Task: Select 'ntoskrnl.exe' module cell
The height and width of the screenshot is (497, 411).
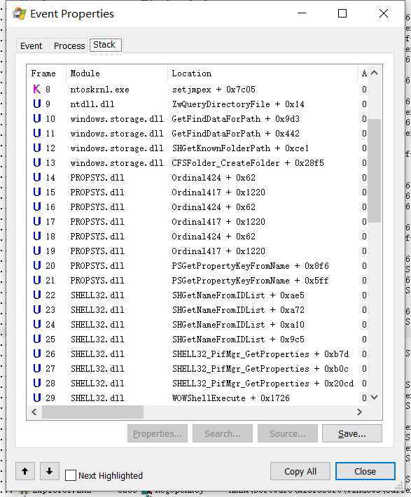Action: (x=100, y=90)
